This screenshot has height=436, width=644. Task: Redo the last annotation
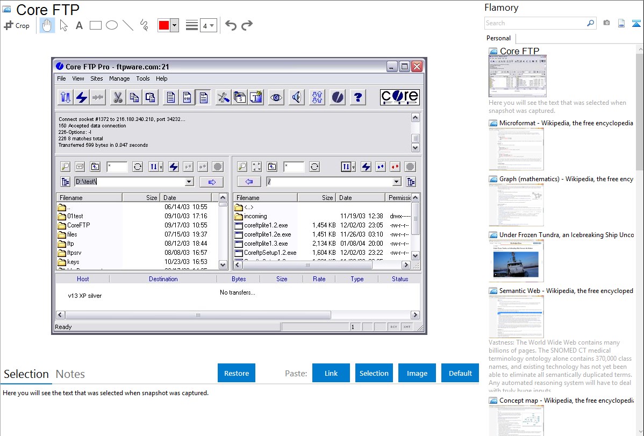[247, 25]
